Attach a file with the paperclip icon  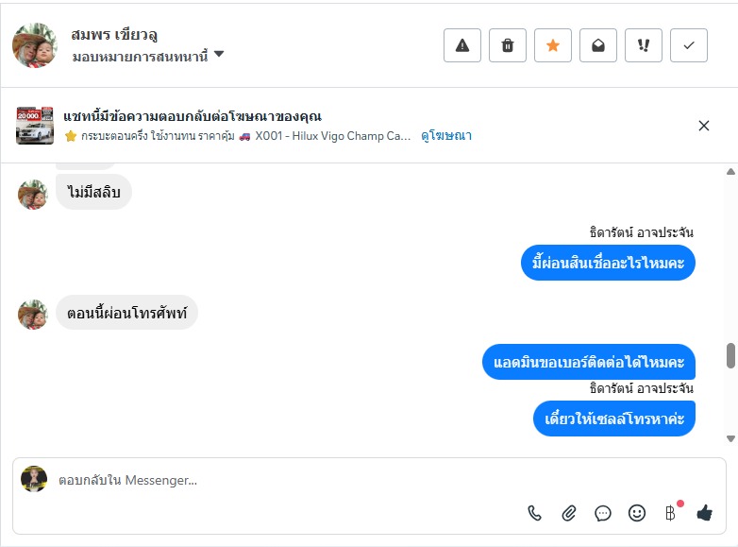(569, 513)
